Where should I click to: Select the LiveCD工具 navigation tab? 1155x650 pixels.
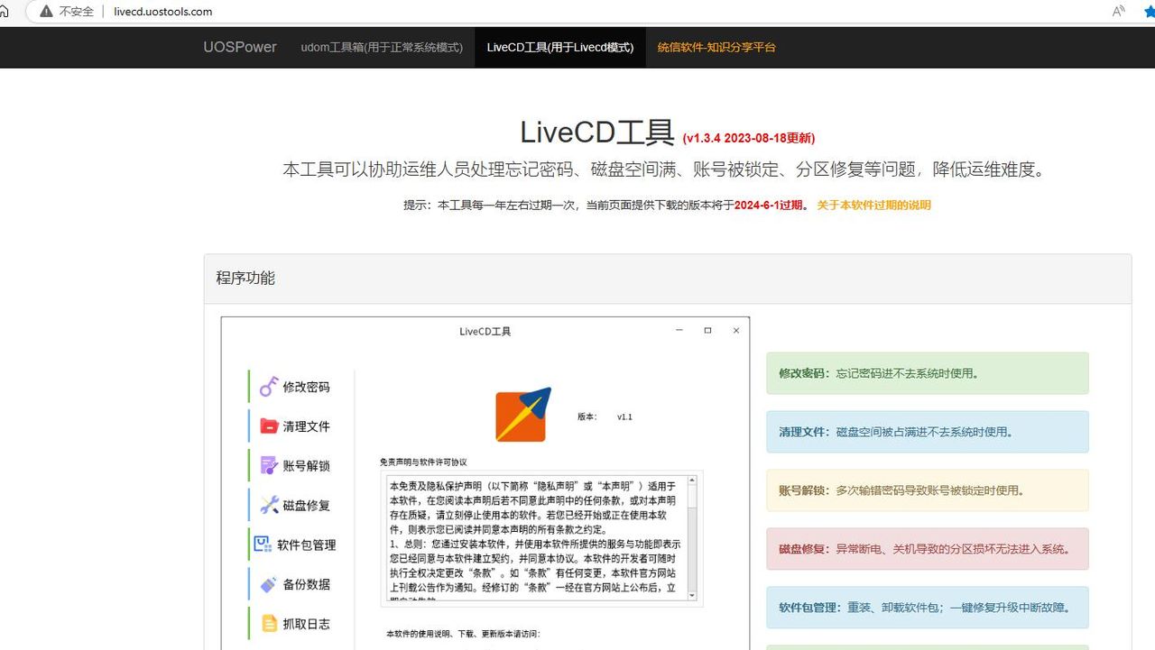click(x=560, y=47)
